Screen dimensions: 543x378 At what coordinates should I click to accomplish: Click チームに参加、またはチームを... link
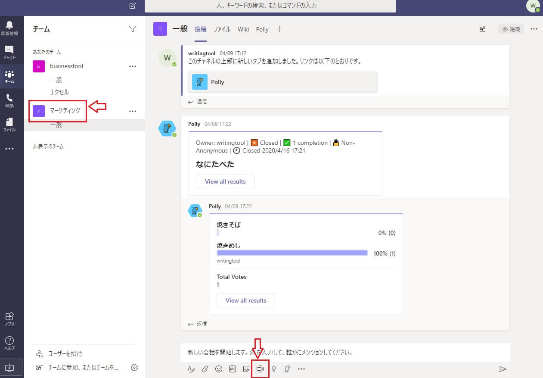tap(77, 368)
